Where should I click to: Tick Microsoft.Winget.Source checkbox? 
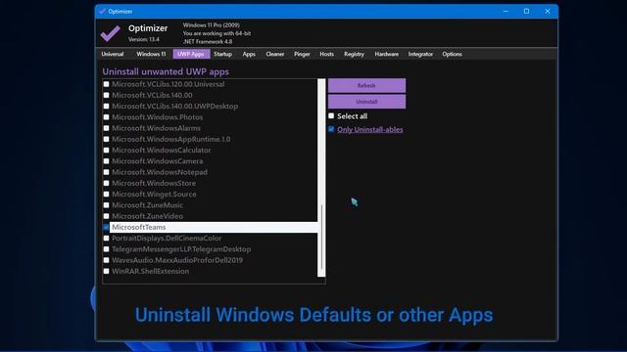(106, 194)
